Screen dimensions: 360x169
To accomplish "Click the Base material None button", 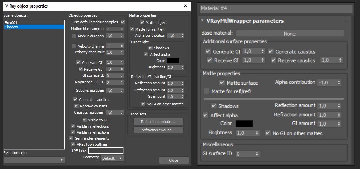I will (290, 34).
